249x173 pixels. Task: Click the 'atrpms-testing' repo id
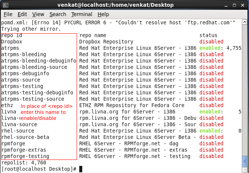pos(22,86)
